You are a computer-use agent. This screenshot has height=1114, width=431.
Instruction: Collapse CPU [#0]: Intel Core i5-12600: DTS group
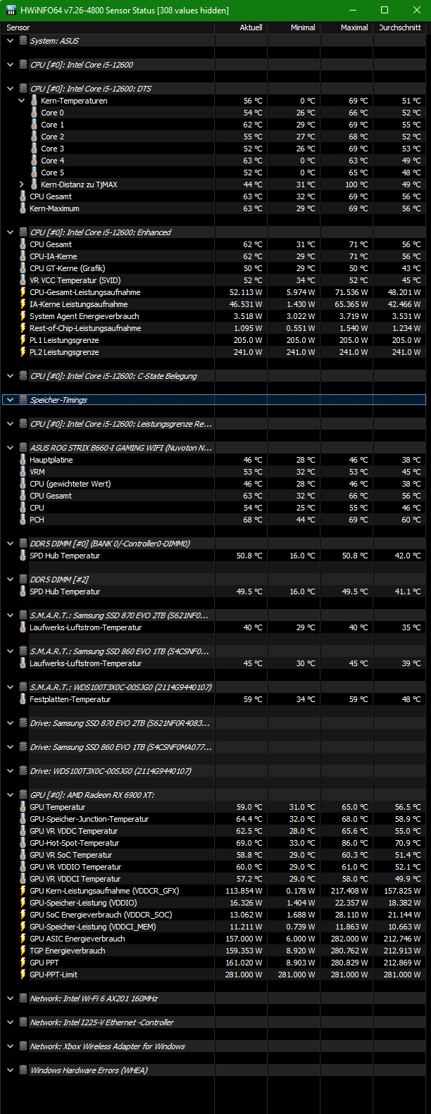tap(10, 89)
